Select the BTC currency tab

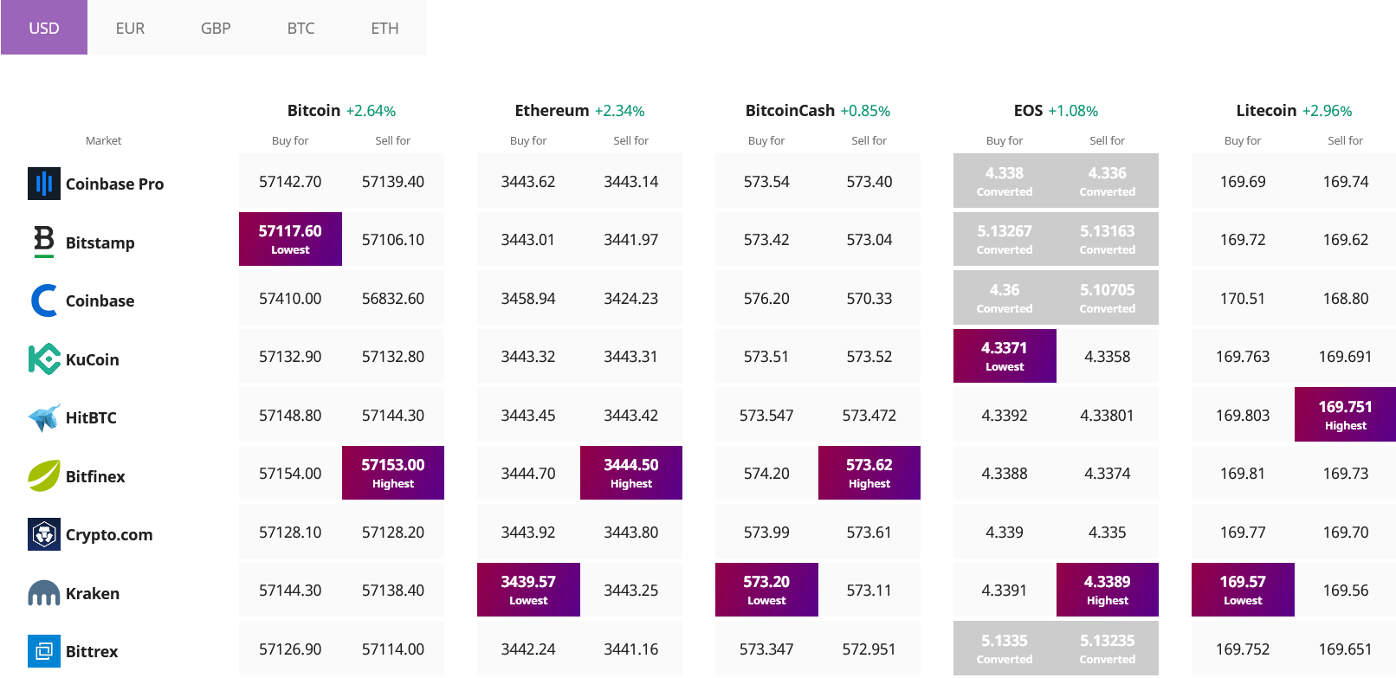[301, 28]
